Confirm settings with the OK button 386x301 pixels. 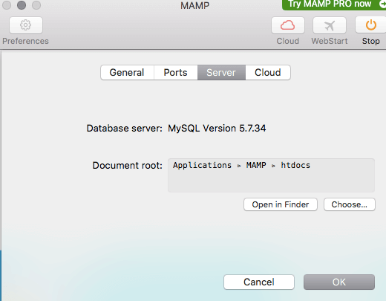[339, 282]
